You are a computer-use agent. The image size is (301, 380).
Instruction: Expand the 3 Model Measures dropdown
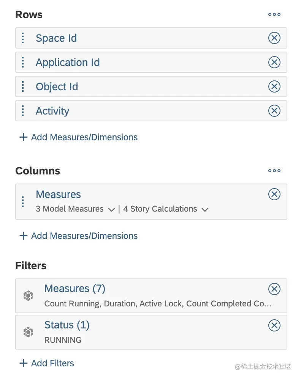(111, 209)
